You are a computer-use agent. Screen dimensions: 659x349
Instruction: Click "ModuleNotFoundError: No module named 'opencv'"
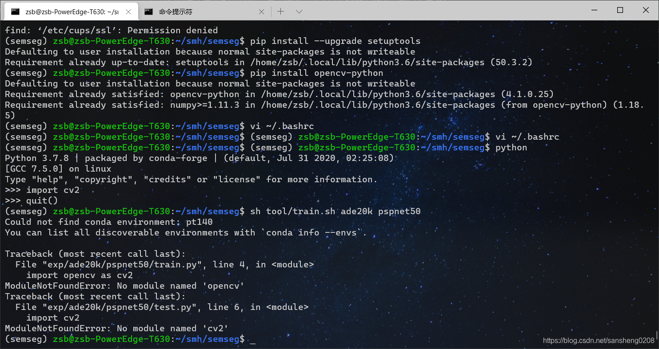click(x=125, y=286)
